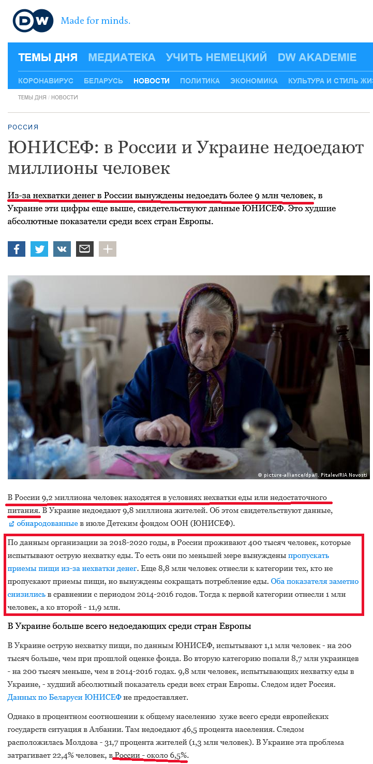Open the МЕДИАТЕКА section
The width and height of the screenshot is (373, 764).
click(x=122, y=57)
